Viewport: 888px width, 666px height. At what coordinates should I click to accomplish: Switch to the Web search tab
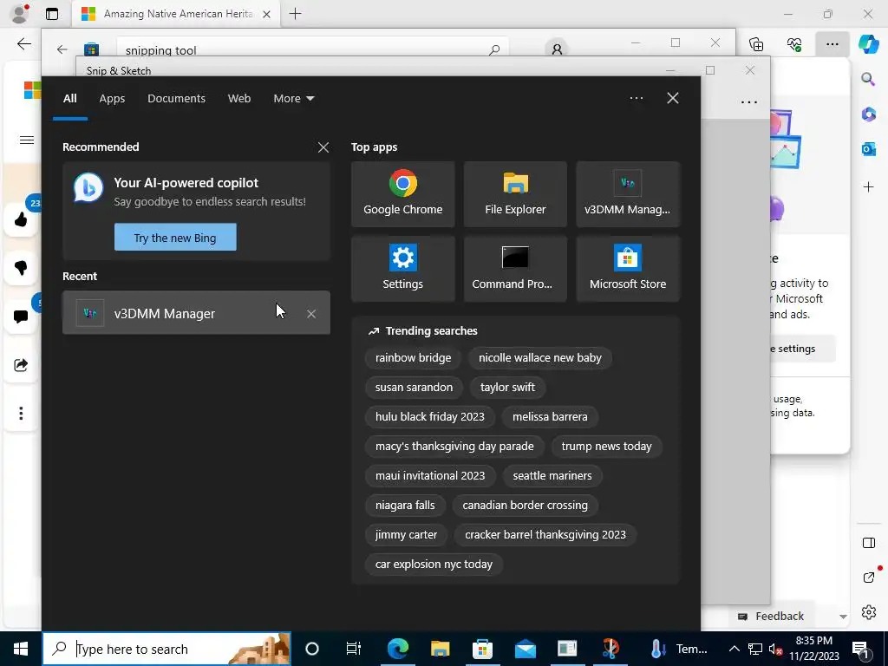point(239,99)
